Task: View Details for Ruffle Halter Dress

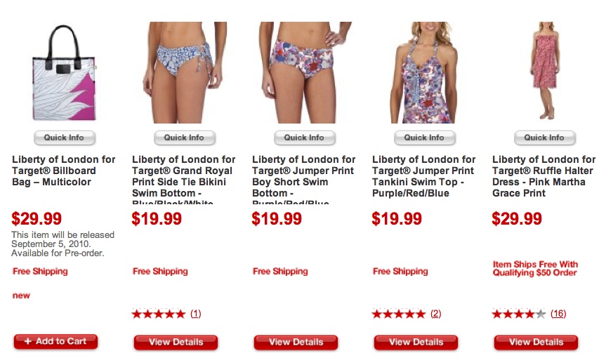Action: [536, 342]
